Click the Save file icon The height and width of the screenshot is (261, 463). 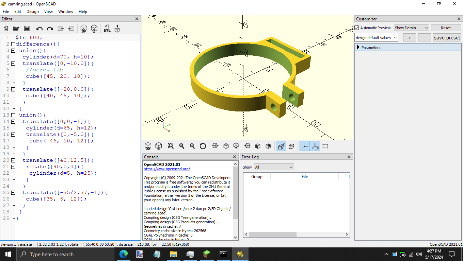point(27,29)
